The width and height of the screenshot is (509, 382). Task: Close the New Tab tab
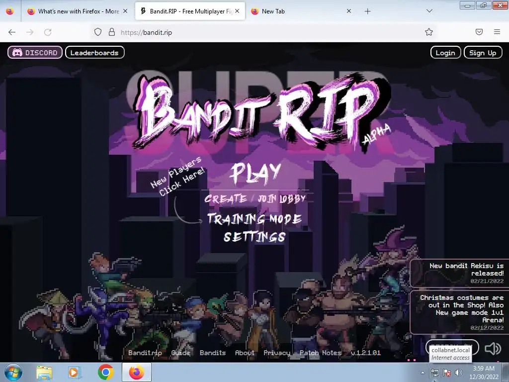click(349, 11)
